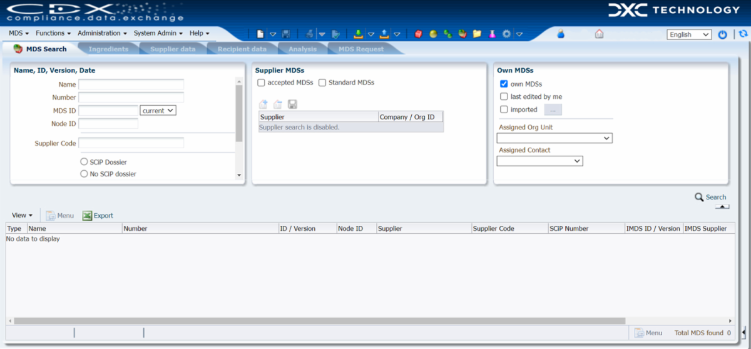Click the greyed print icon in toolbar
Viewport: 751px width, 349px height.
(310, 34)
